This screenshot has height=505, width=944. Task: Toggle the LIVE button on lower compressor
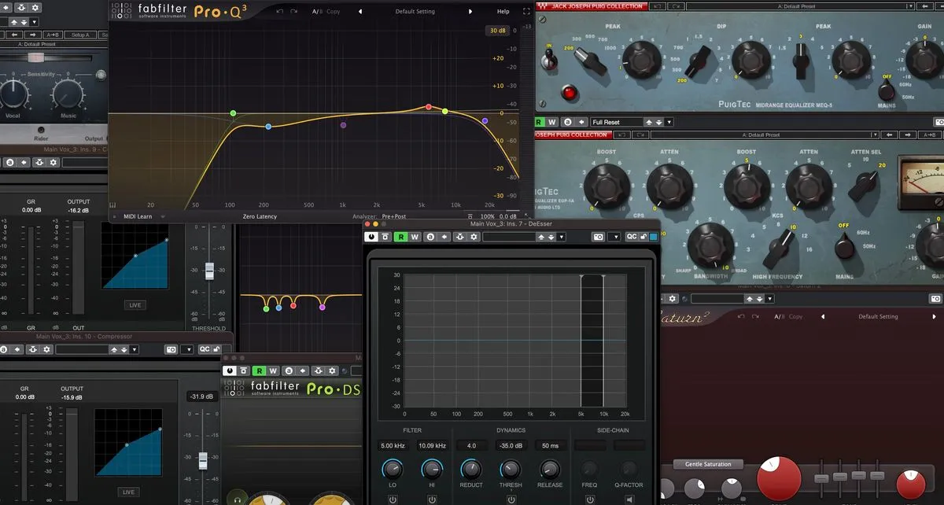point(128,492)
